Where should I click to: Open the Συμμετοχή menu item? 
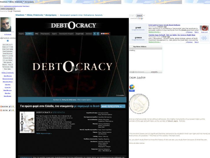tap(79, 34)
